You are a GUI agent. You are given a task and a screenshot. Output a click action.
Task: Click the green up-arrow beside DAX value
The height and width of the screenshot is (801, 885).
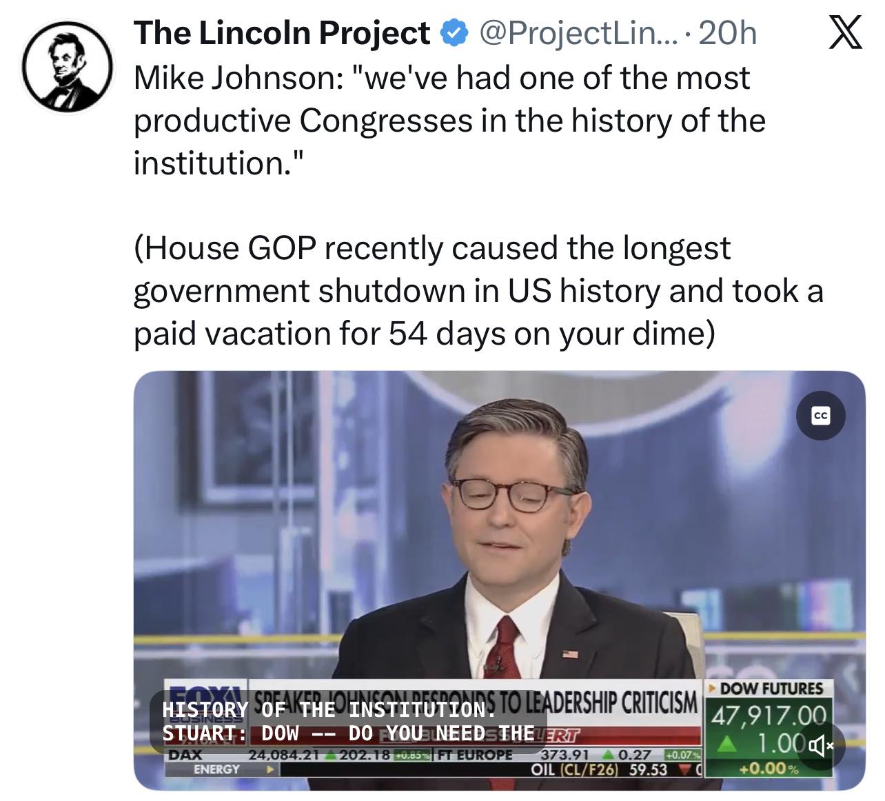pos(329,754)
